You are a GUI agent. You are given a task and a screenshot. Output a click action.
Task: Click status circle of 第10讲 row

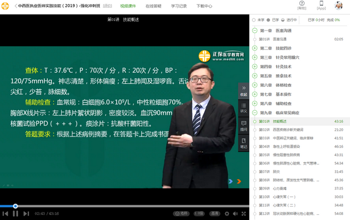point(255,197)
